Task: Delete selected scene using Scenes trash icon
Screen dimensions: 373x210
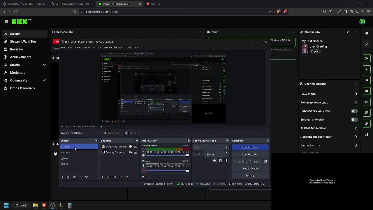Action: pos(68,177)
